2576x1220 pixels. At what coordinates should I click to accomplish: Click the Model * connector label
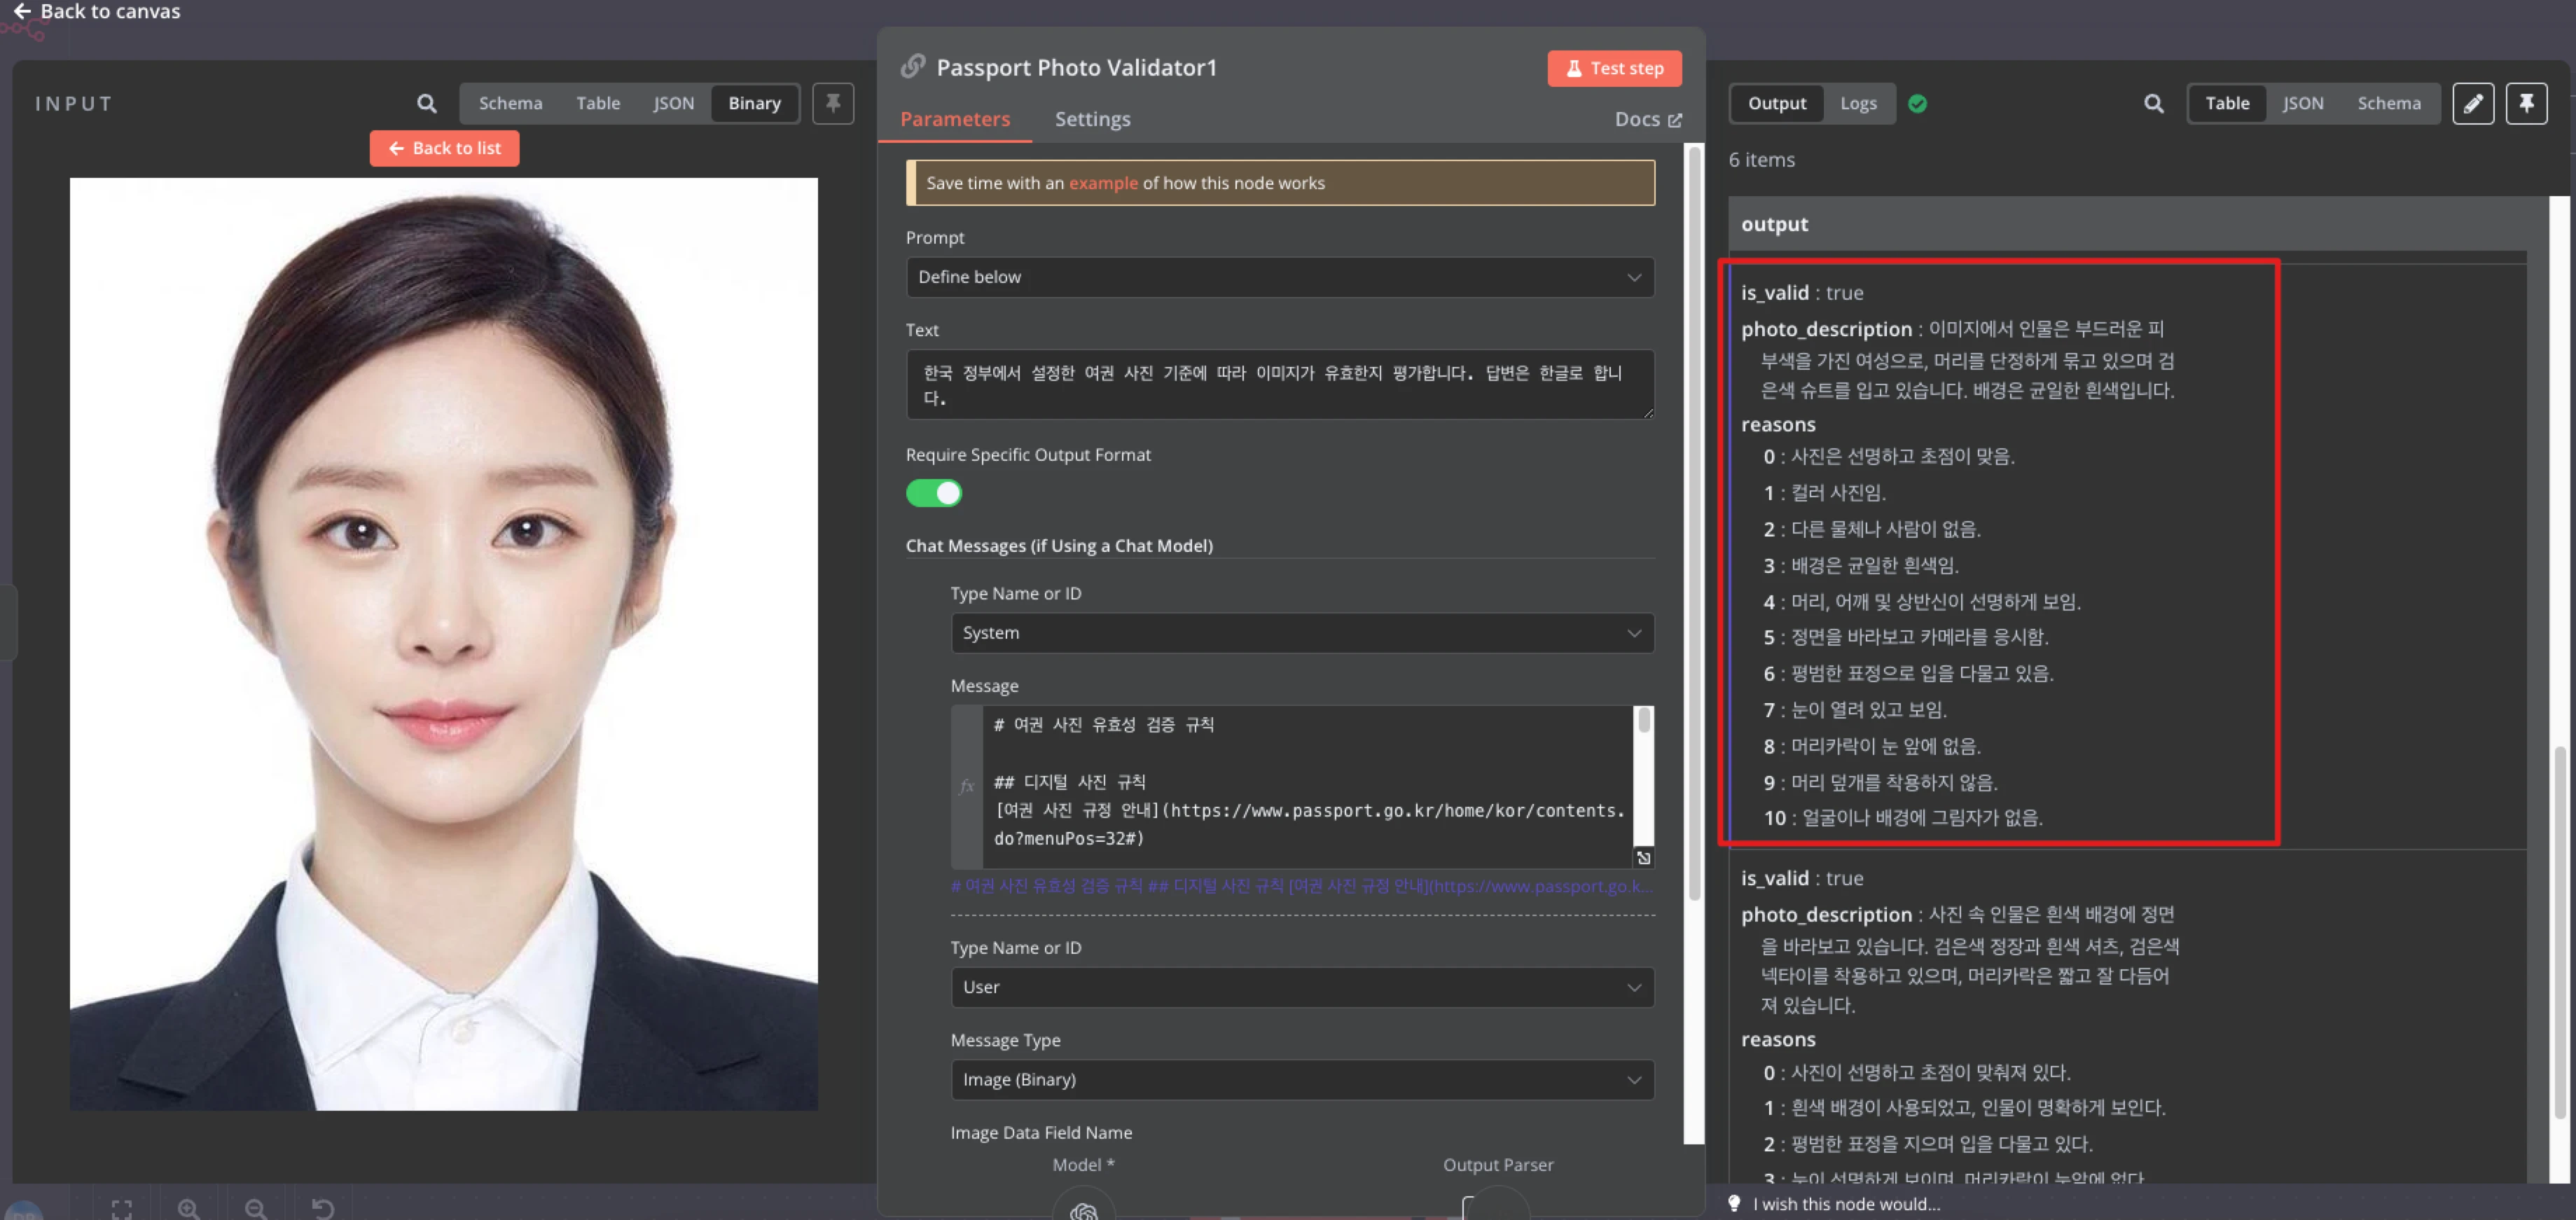[x=1083, y=1165]
